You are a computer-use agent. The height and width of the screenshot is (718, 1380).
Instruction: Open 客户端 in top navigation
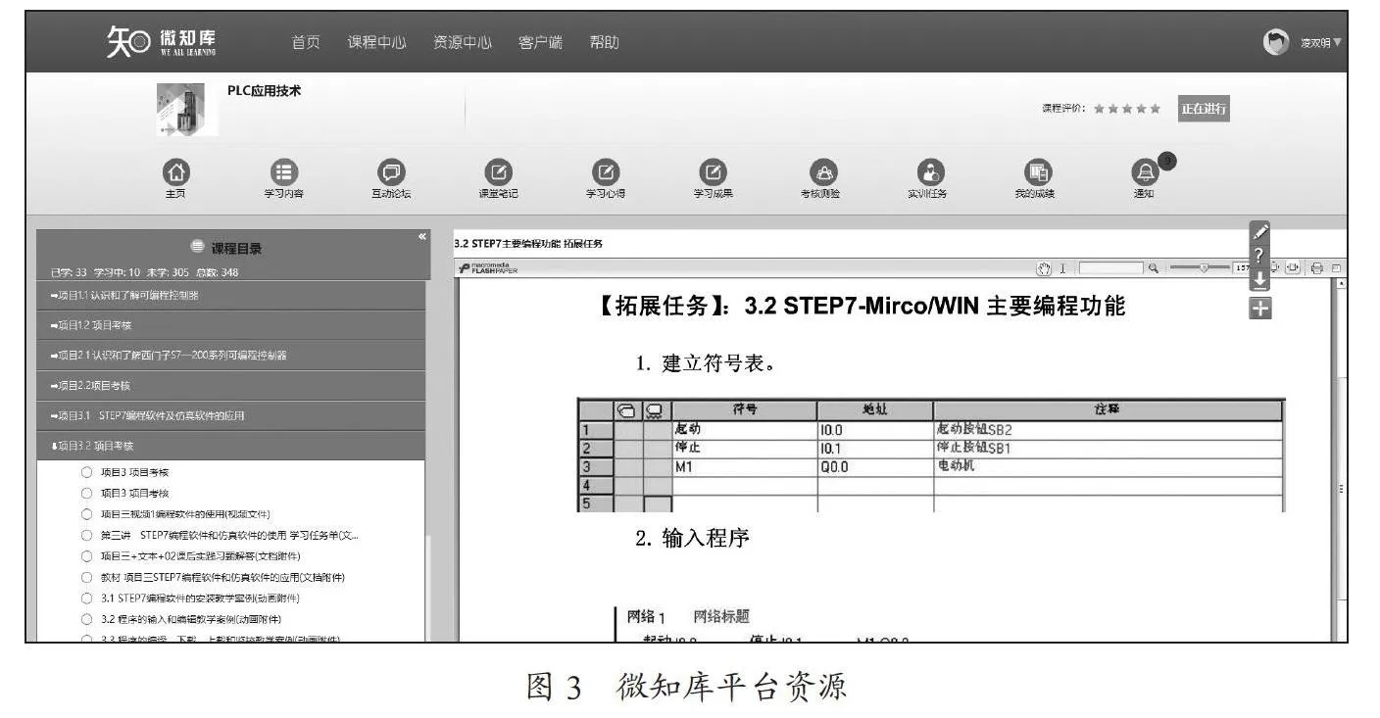point(540,43)
